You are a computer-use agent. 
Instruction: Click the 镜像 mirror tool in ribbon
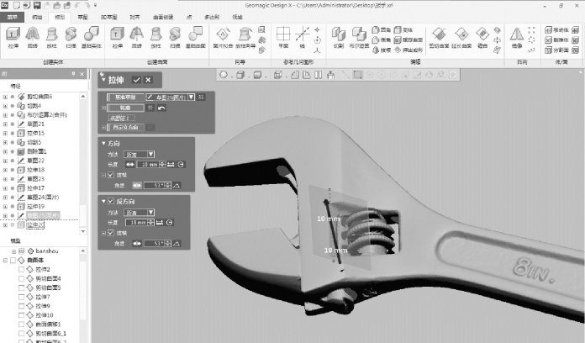(517, 37)
